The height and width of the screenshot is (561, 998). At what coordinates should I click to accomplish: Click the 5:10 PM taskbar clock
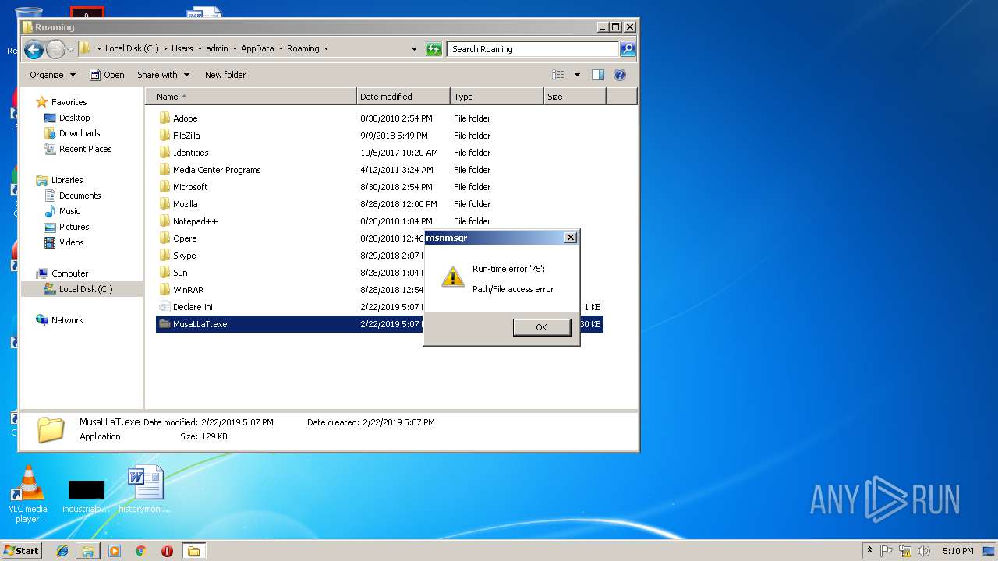[x=957, y=551]
